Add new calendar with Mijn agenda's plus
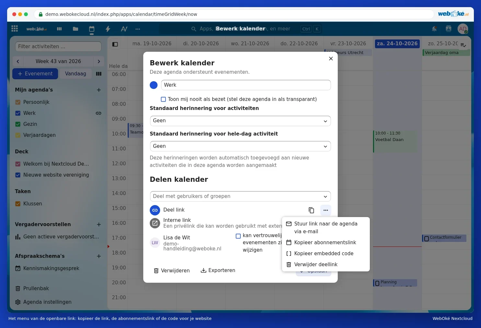 [x=99, y=90]
